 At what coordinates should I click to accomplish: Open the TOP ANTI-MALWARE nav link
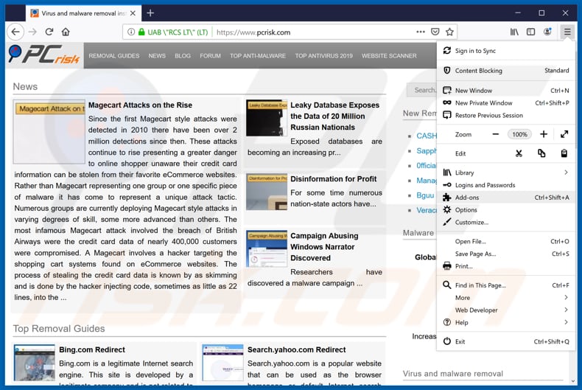point(257,56)
